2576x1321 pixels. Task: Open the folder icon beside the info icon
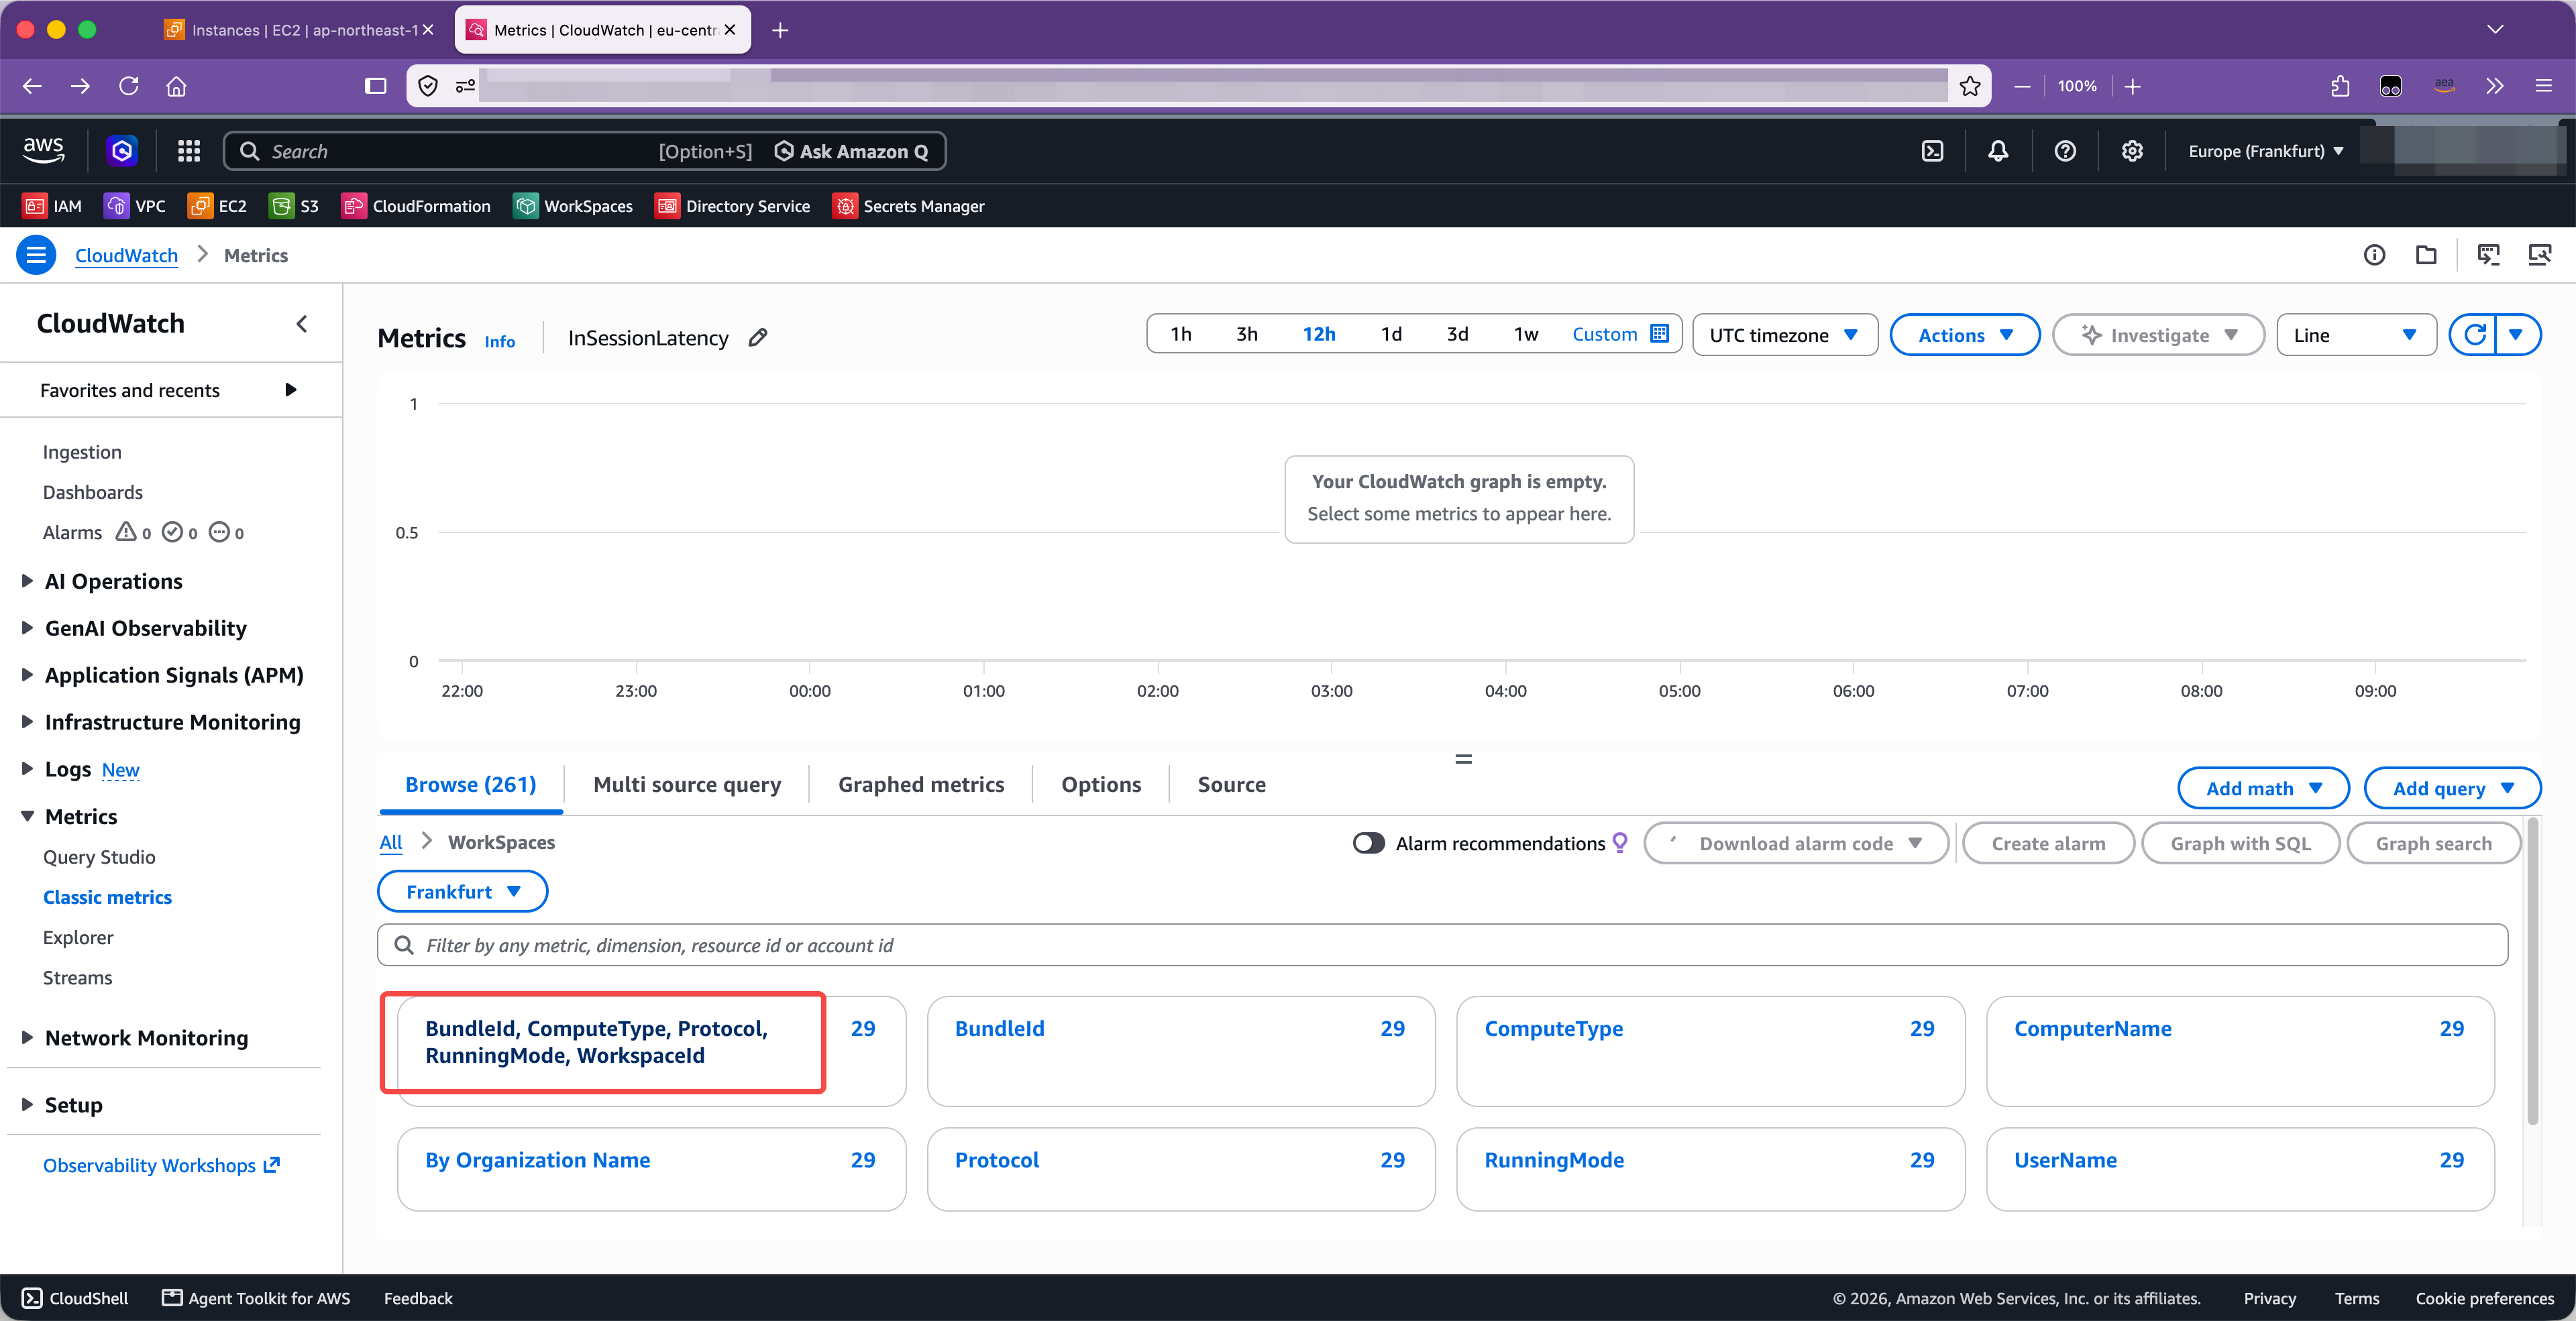pos(2426,255)
